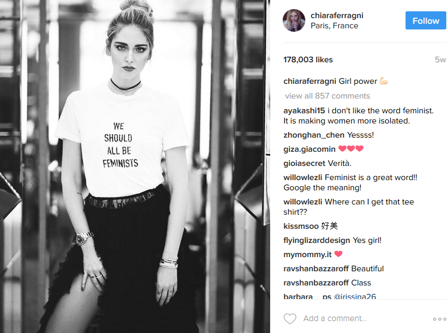Click the heart like icon
448x333 pixels.
pyautogui.click(x=290, y=318)
